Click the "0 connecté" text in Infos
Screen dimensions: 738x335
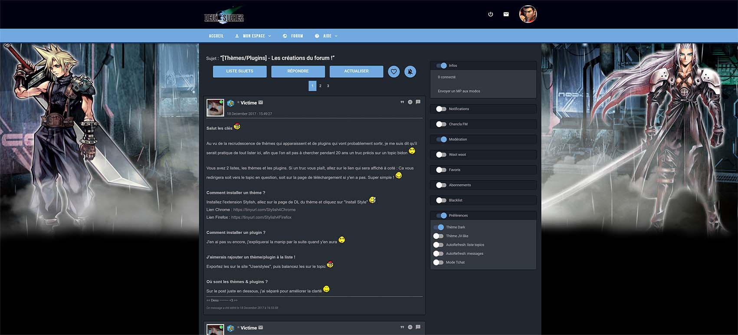[x=446, y=77]
